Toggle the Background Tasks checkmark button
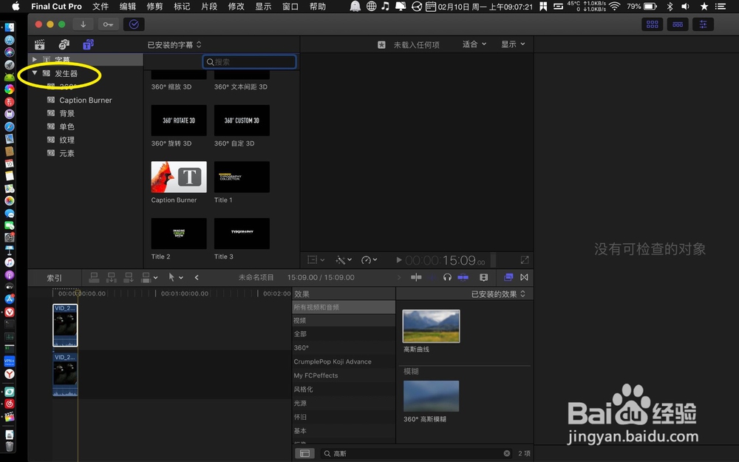The image size is (739, 462). tap(134, 24)
